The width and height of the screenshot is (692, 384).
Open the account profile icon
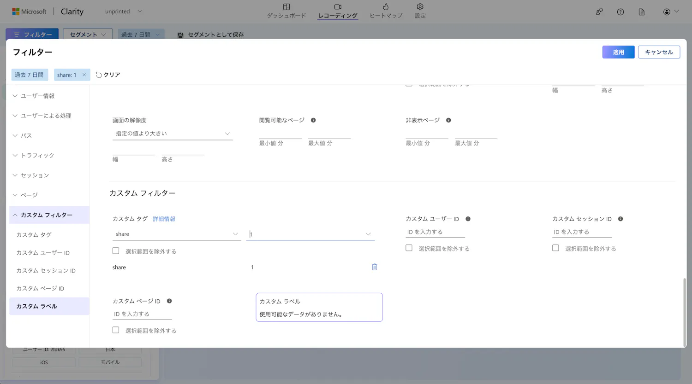tap(667, 12)
